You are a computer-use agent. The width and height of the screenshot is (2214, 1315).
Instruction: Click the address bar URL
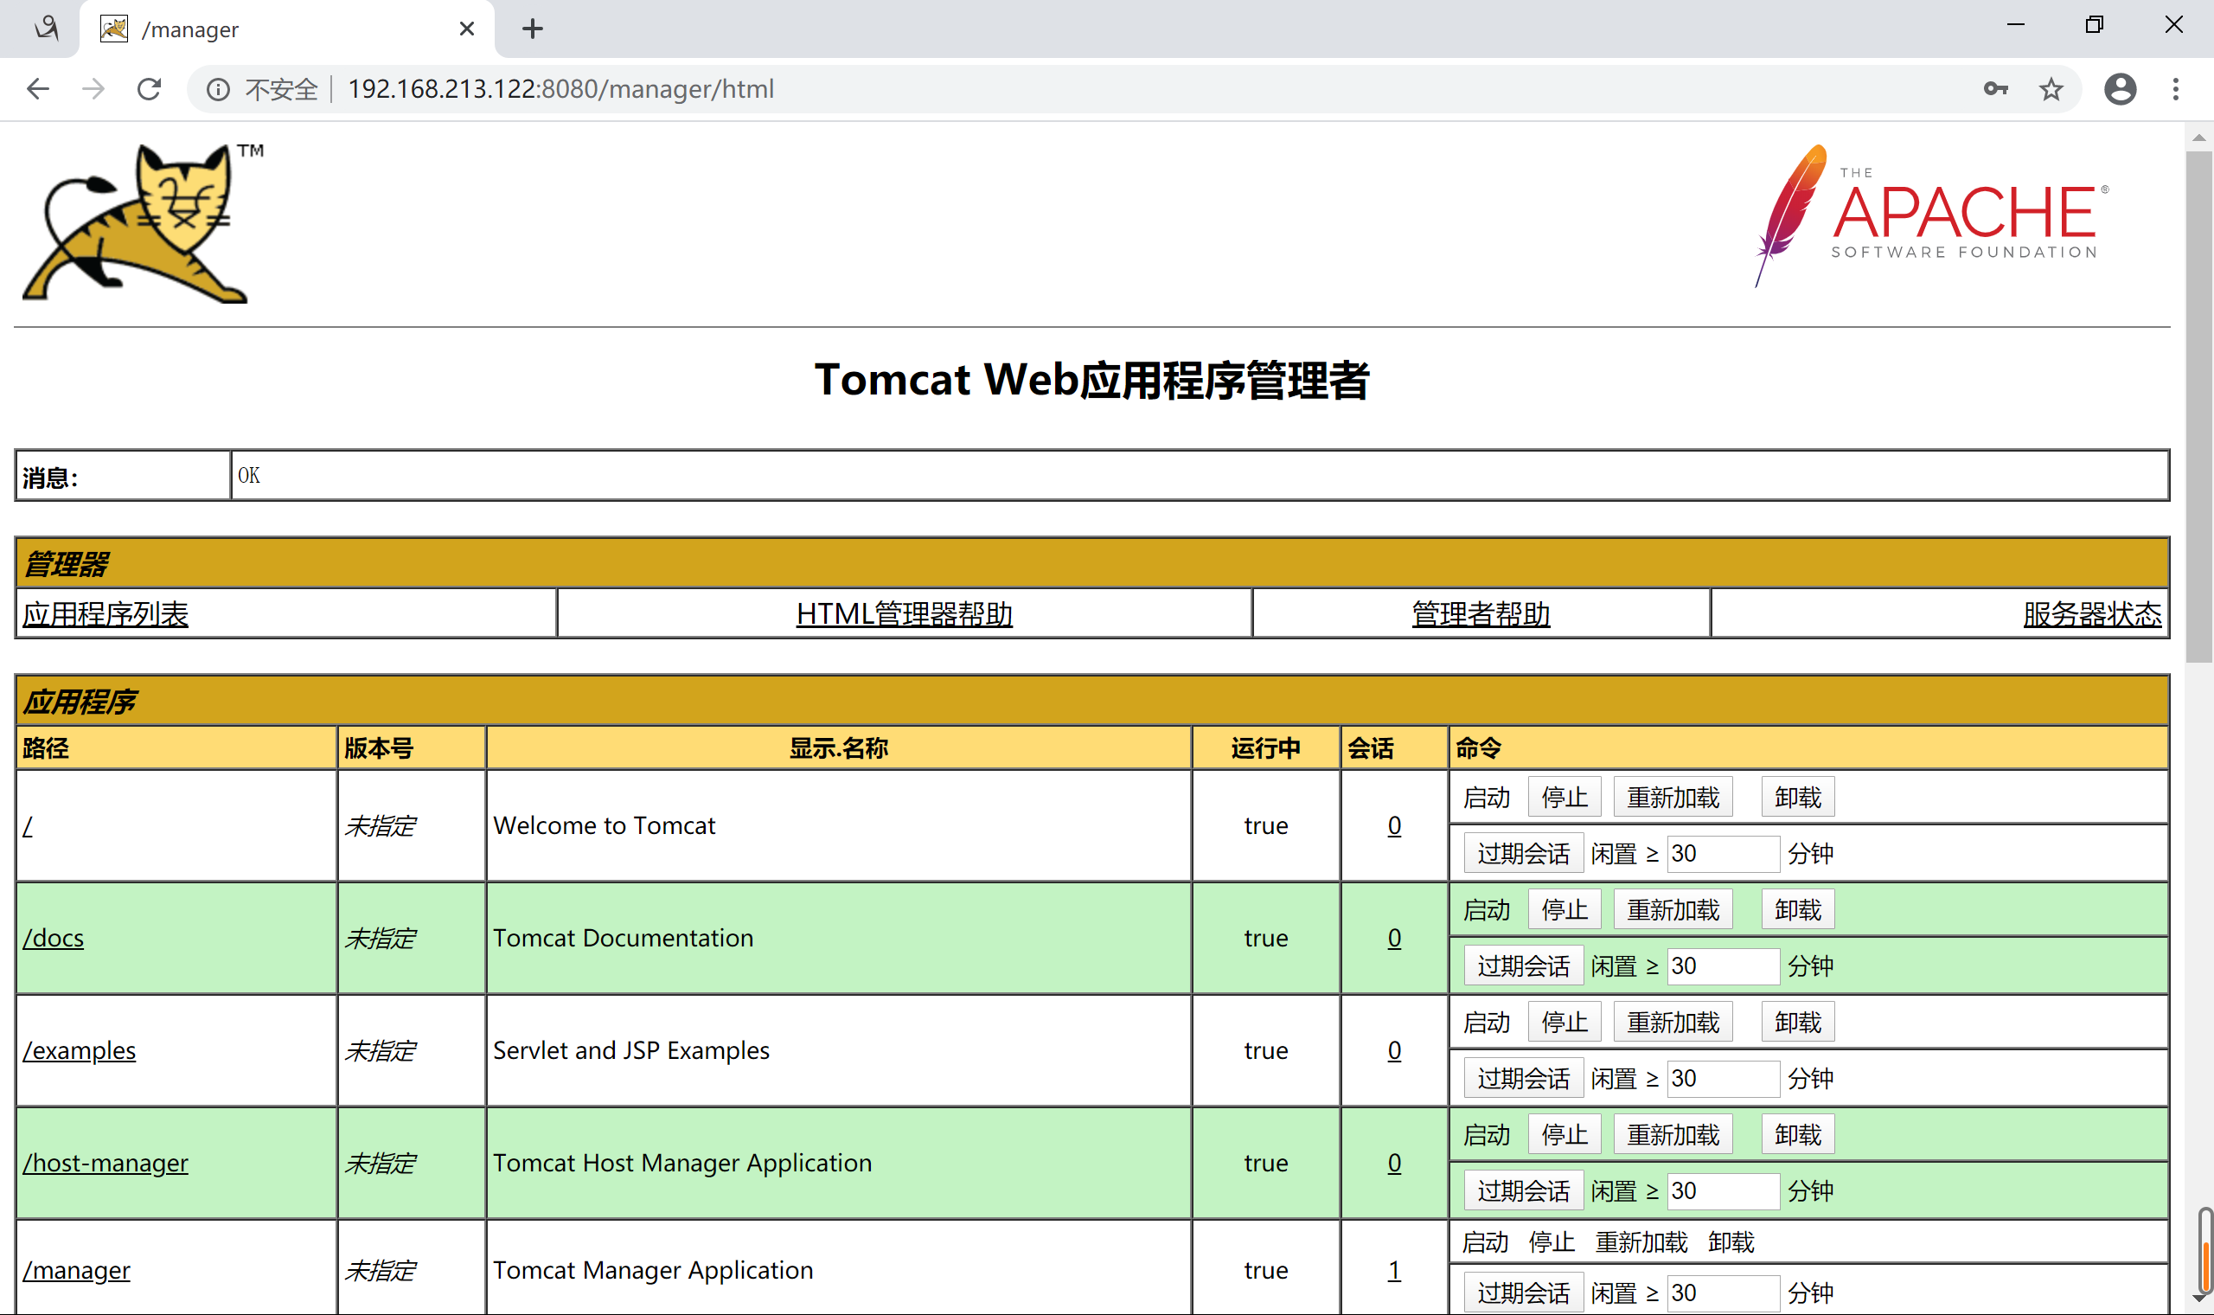coord(560,88)
